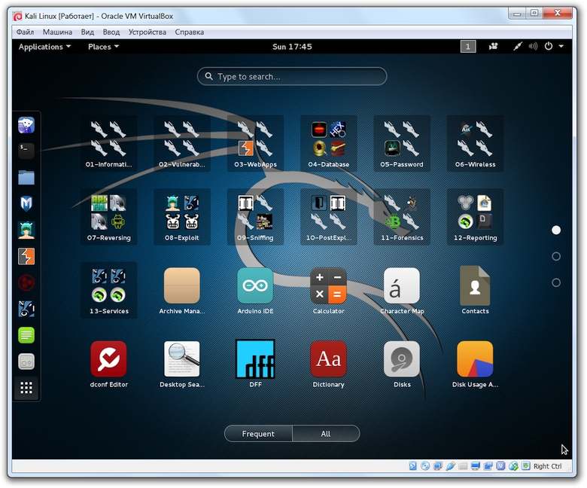The width and height of the screenshot is (587, 488).
Task: Open the clock and calendar at Sun 17:45
Action: (x=292, y=47)
